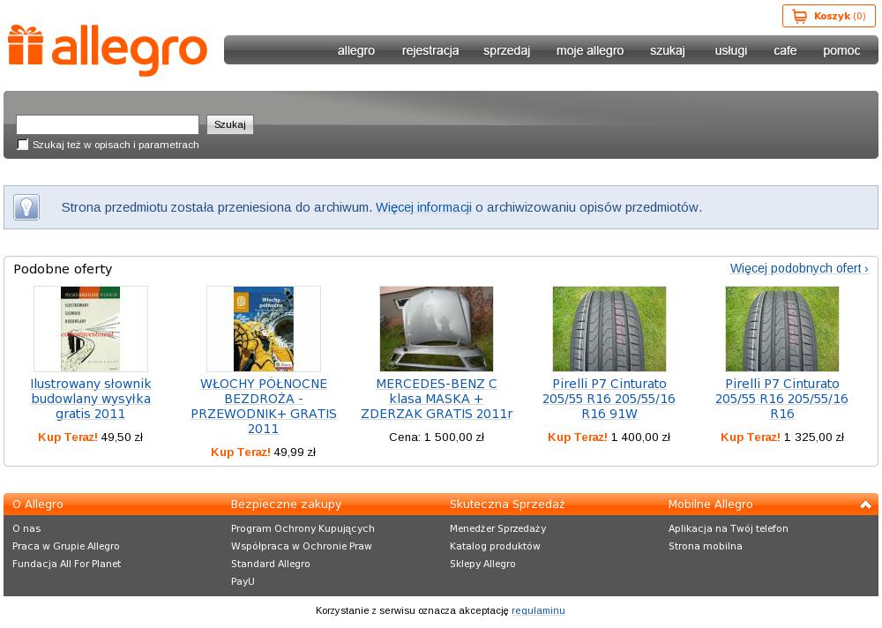The width and height of the screenshot is (882, 628).
Task: Open 'moje allegro' from the nav bar
Action: click(x=590, y=50)
